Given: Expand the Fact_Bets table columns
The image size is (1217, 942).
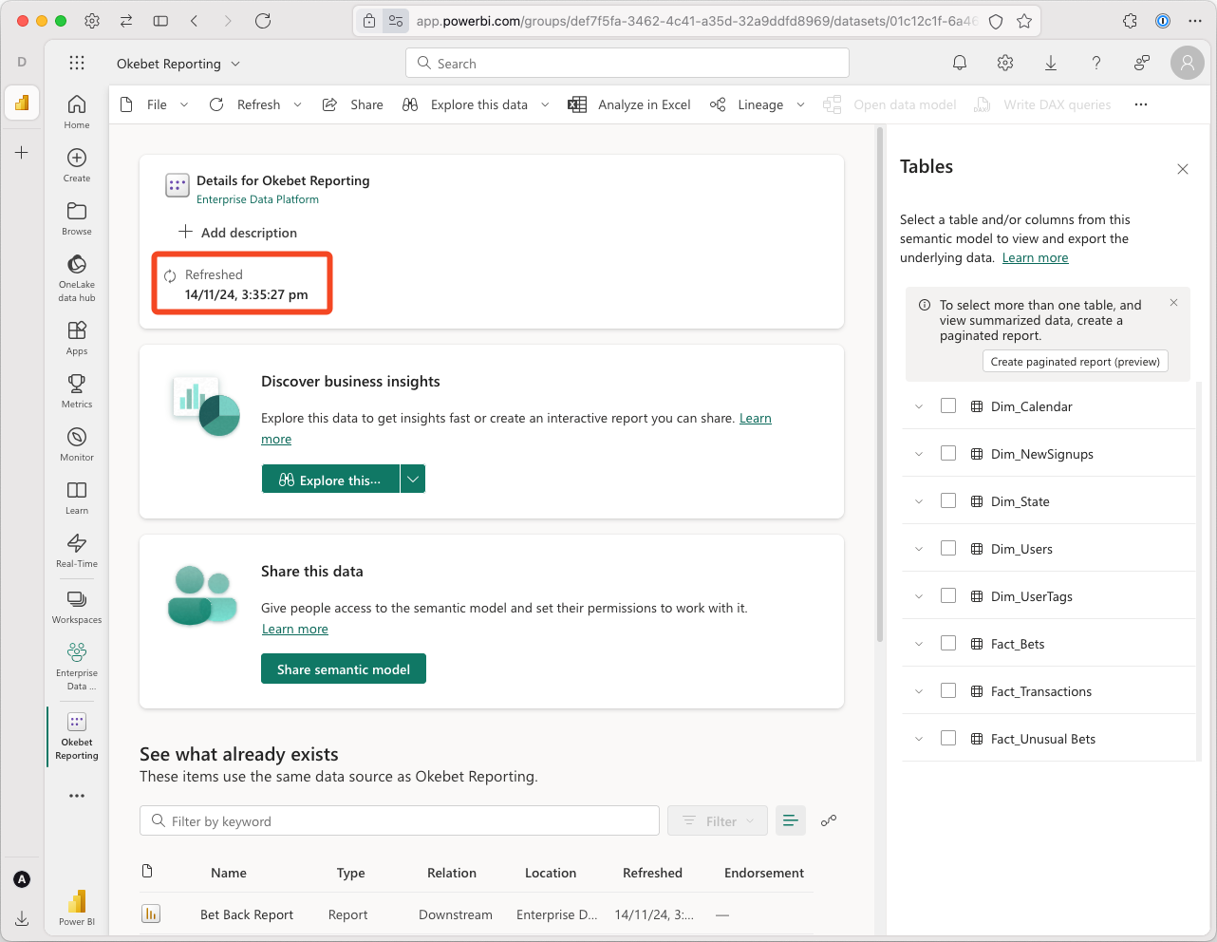Looking at the screenshot, I should (919, 644).
